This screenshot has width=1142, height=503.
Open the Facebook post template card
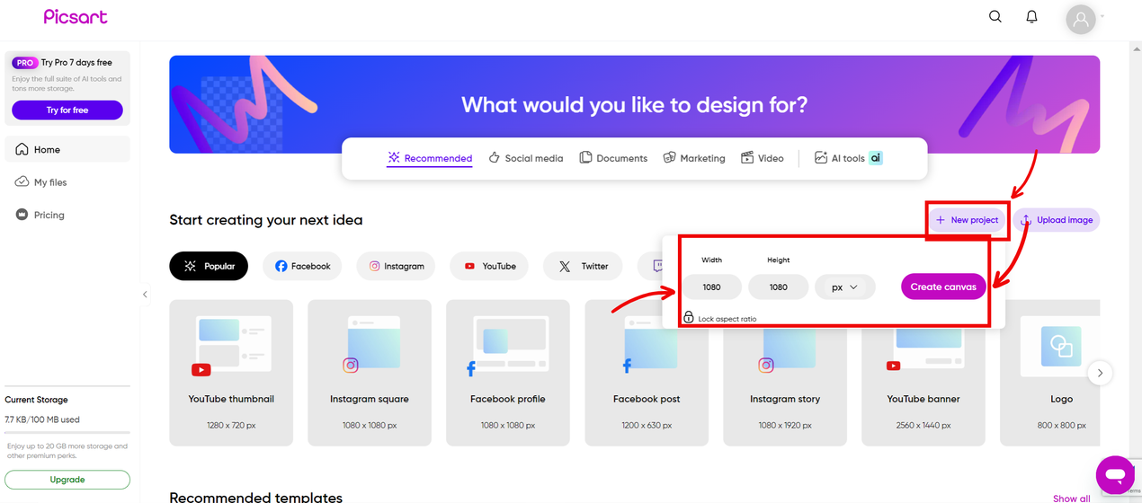point(647,373)
